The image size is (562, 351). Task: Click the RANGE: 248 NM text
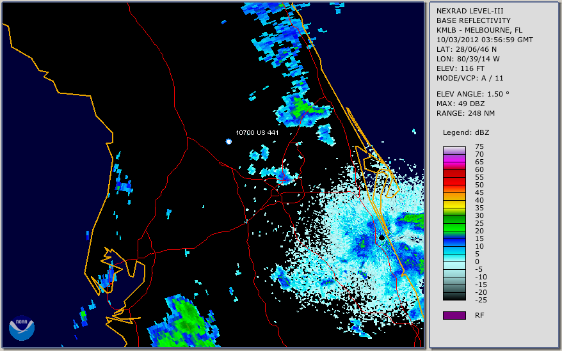click(465, 114)
